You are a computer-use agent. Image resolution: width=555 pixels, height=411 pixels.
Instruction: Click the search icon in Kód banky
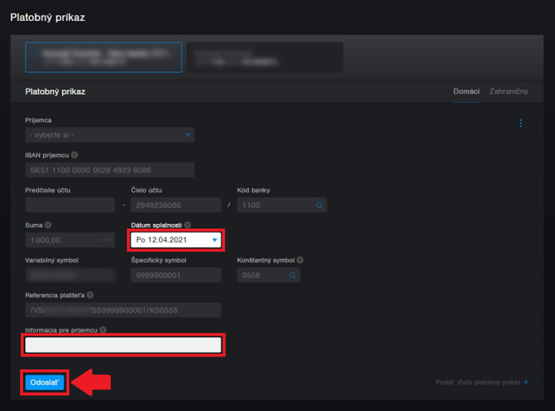[x=319, y=205]
